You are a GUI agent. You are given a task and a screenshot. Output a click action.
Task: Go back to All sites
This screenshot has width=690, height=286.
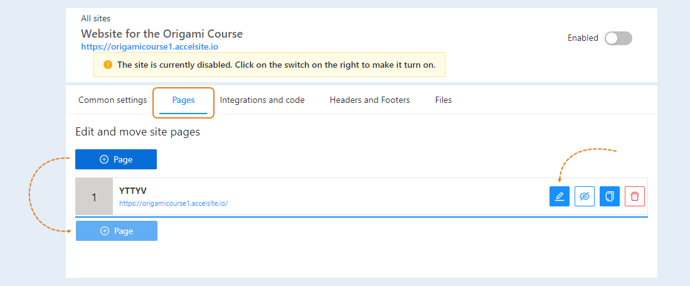pos(95,18)
